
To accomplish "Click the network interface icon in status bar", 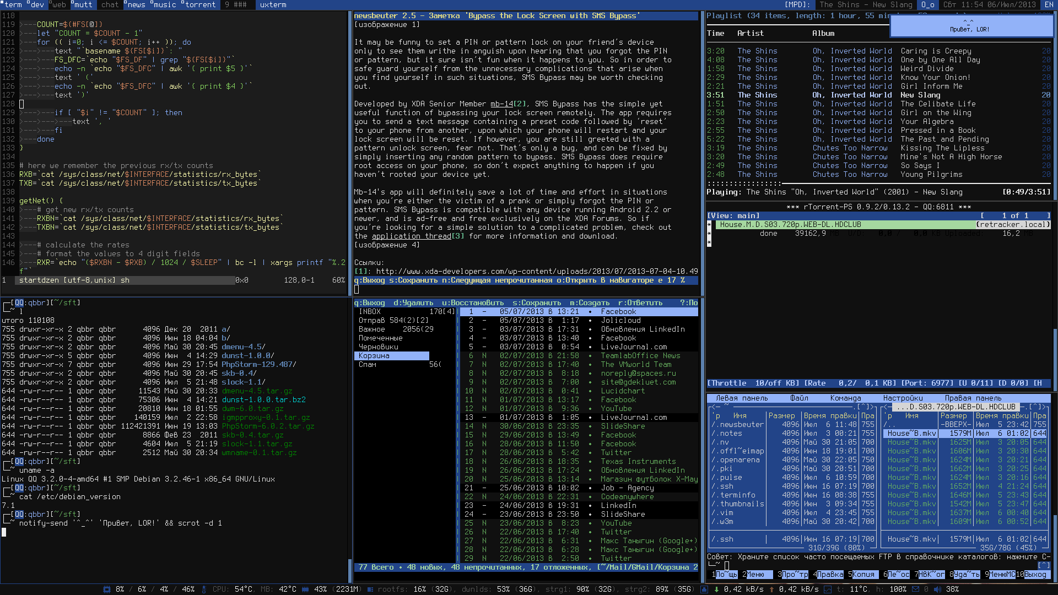I will 704,589.
